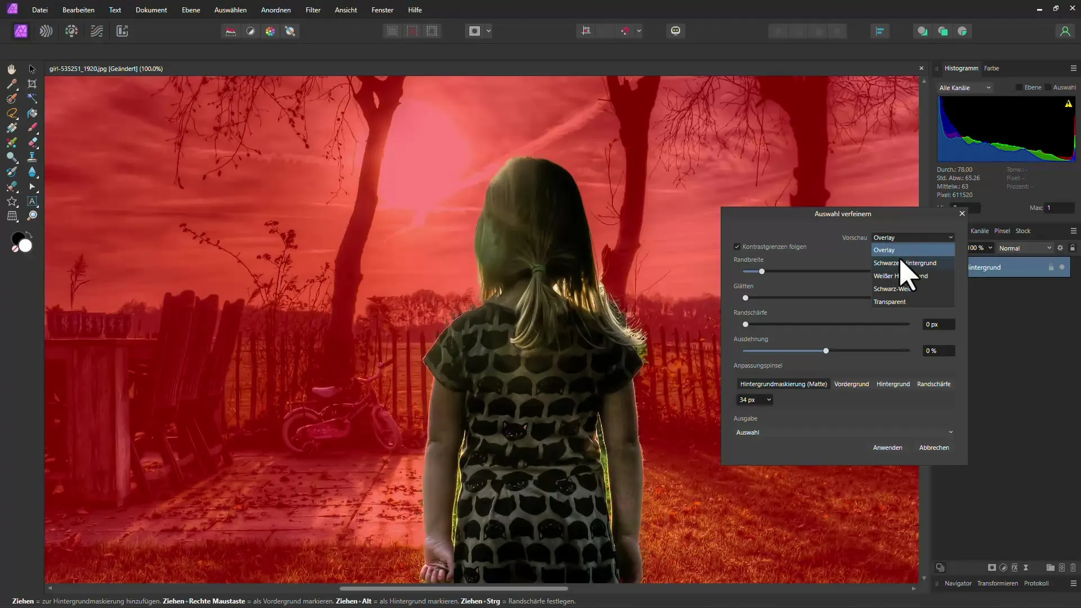Switch to Export Persona
The width and height of the screenshot is (1081, 608).
coord(122,31)
